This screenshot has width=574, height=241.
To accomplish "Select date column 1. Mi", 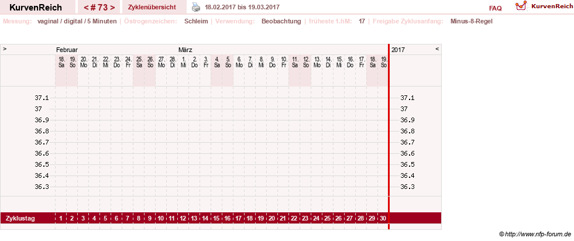I will (183, 62).
